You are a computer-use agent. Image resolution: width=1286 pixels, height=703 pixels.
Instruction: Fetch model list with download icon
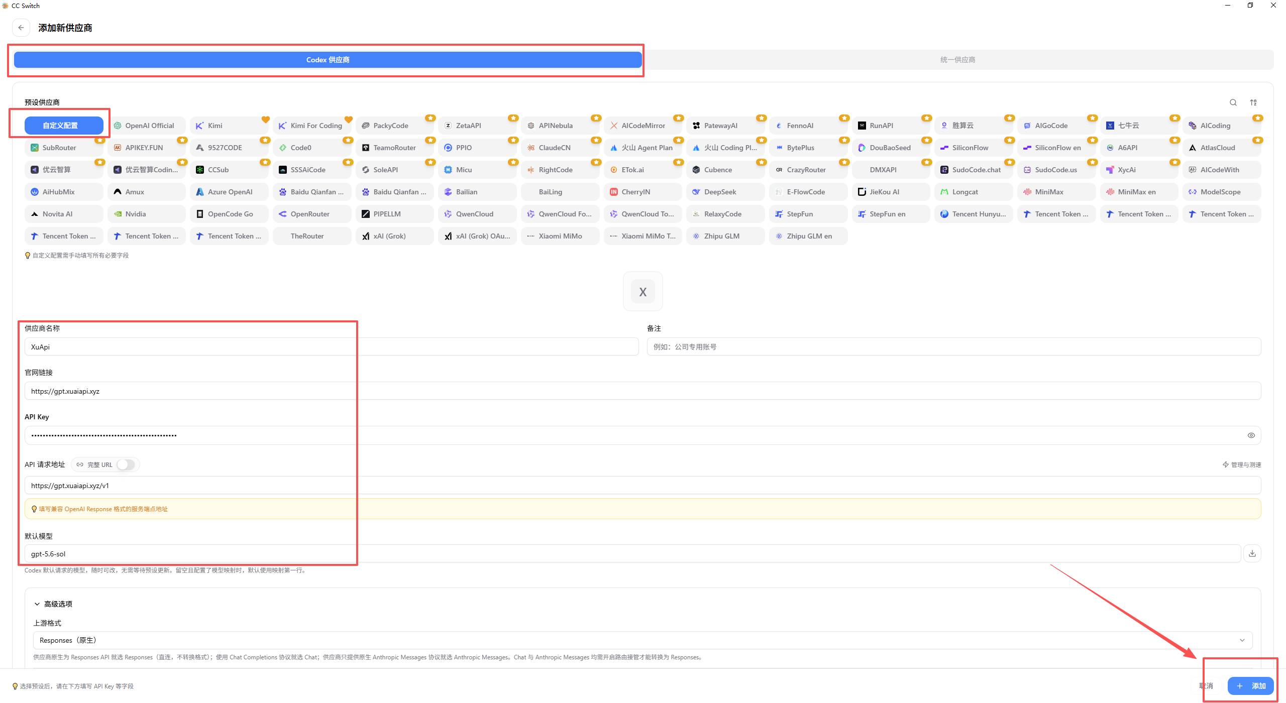pyautogui.click(x=1252, y=553)
